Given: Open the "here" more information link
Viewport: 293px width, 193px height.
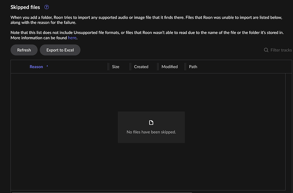Looking at the screenshot, I should click(x=72, y=38).
